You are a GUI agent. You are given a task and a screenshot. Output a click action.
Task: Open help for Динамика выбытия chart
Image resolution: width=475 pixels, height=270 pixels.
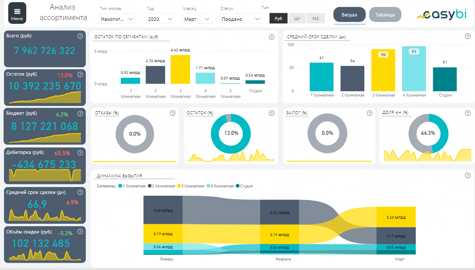(468, 175)
